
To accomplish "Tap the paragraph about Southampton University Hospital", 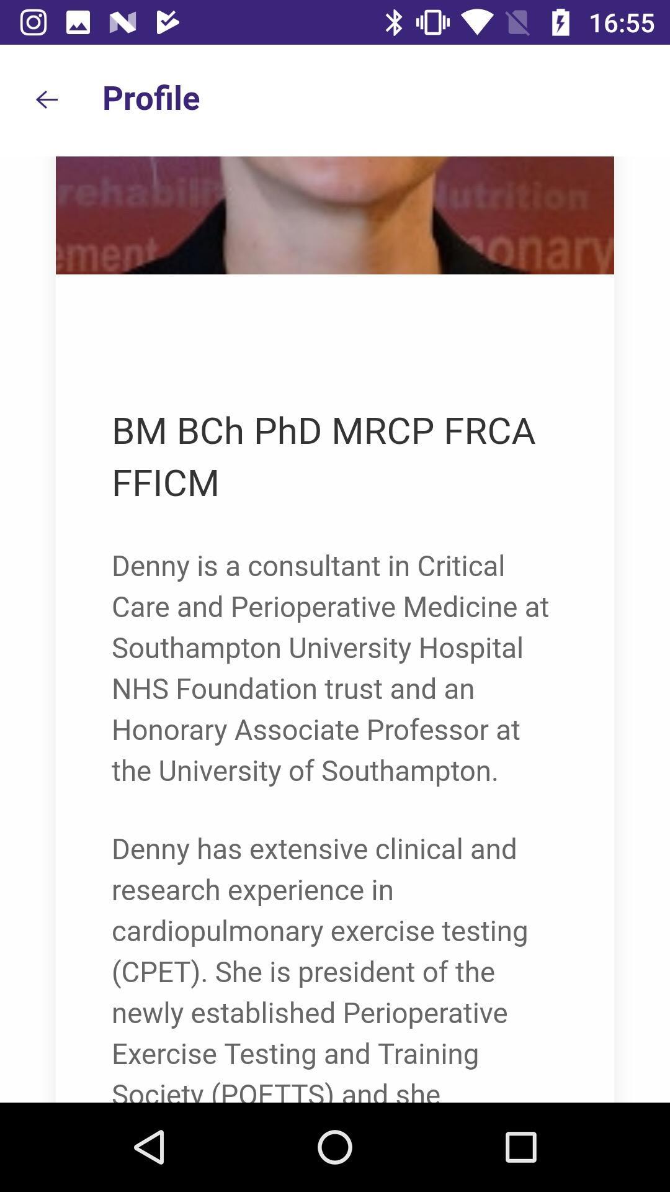I will (x=330, y=667).
